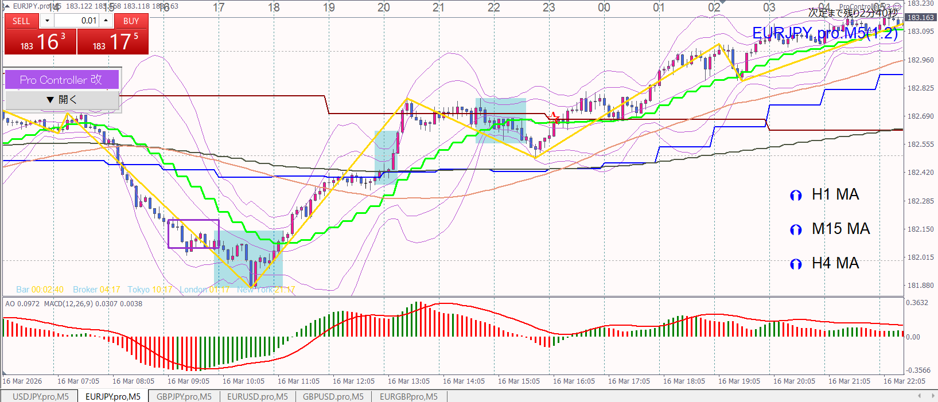
Task: Switch to the EURGBP.pro,M5 tab
Action: 408,397
